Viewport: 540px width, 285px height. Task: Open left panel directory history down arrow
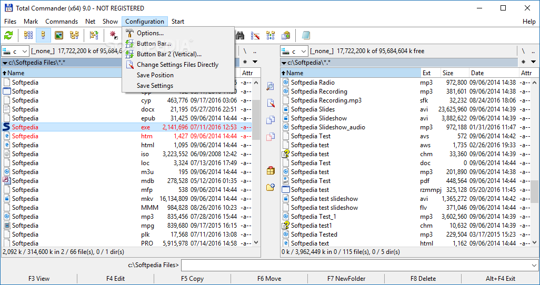(255, 62)
